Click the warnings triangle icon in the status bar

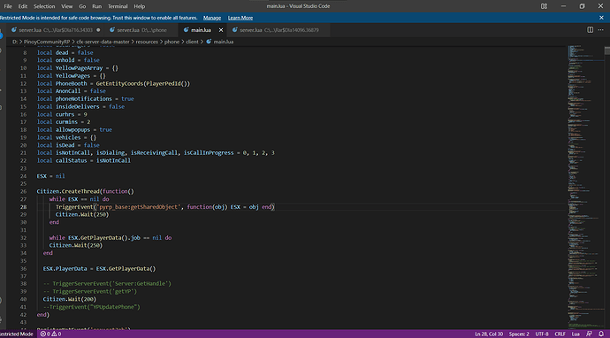pos(54,334)
